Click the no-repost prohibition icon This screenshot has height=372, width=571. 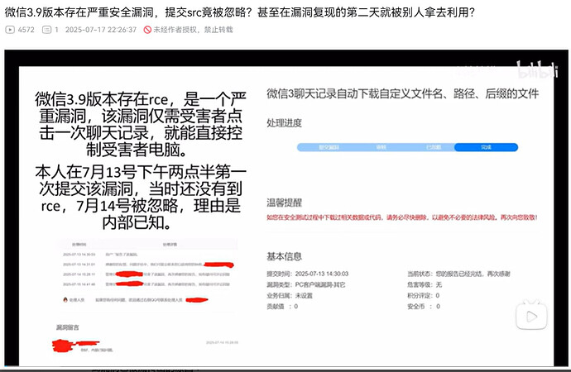point(147,30)
